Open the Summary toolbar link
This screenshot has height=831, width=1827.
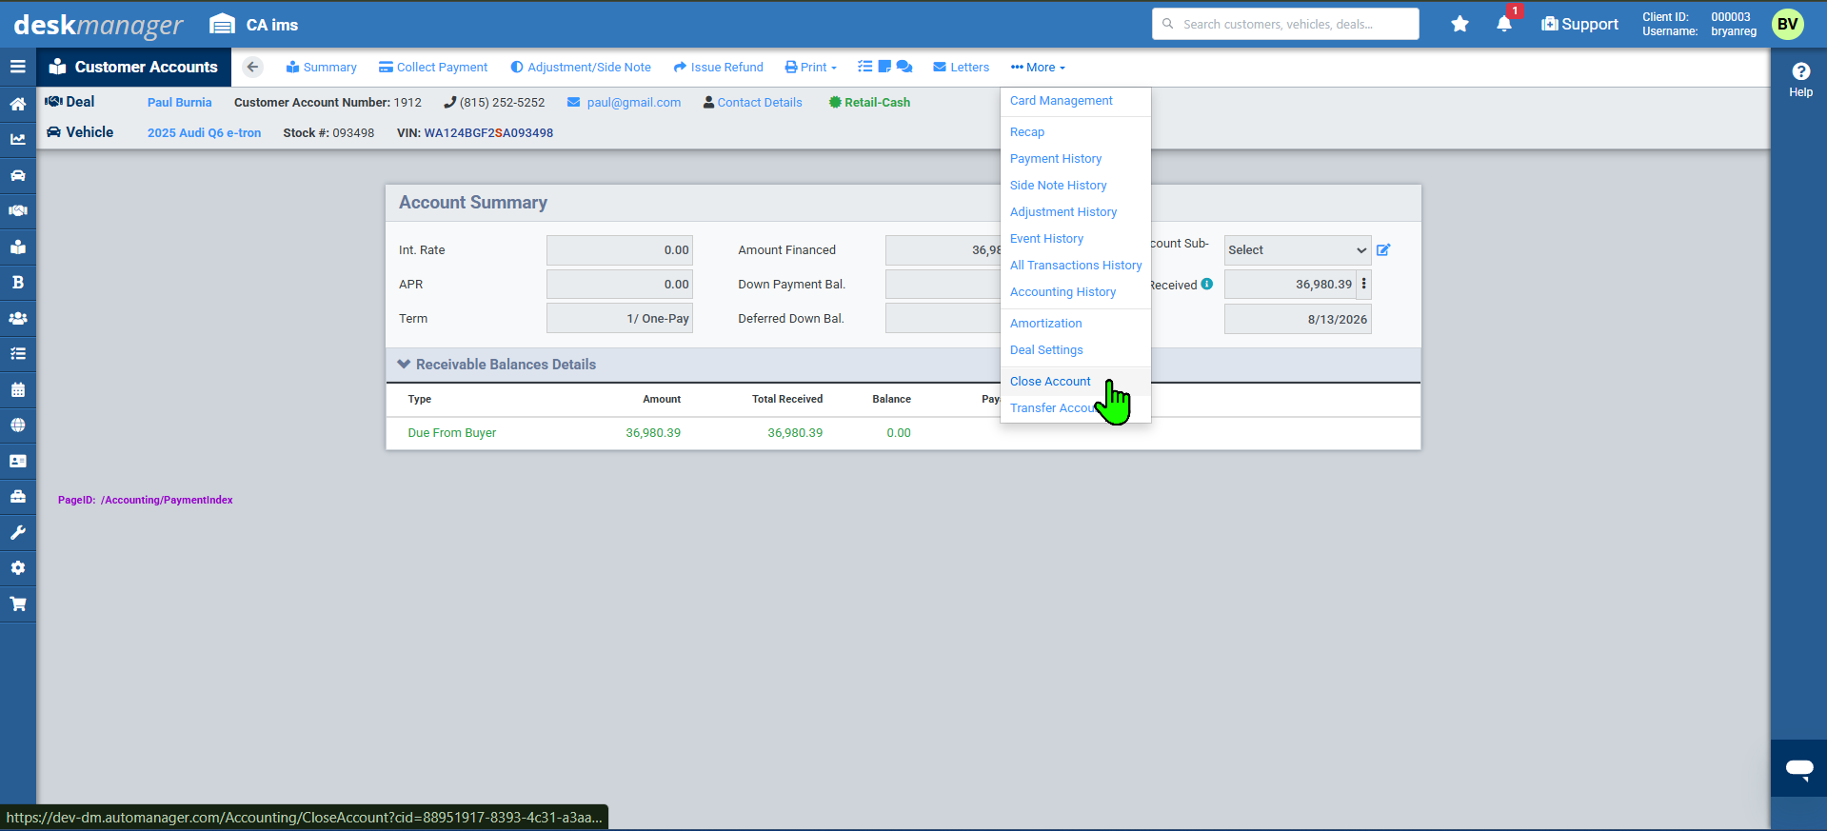[x=321, y=67]
